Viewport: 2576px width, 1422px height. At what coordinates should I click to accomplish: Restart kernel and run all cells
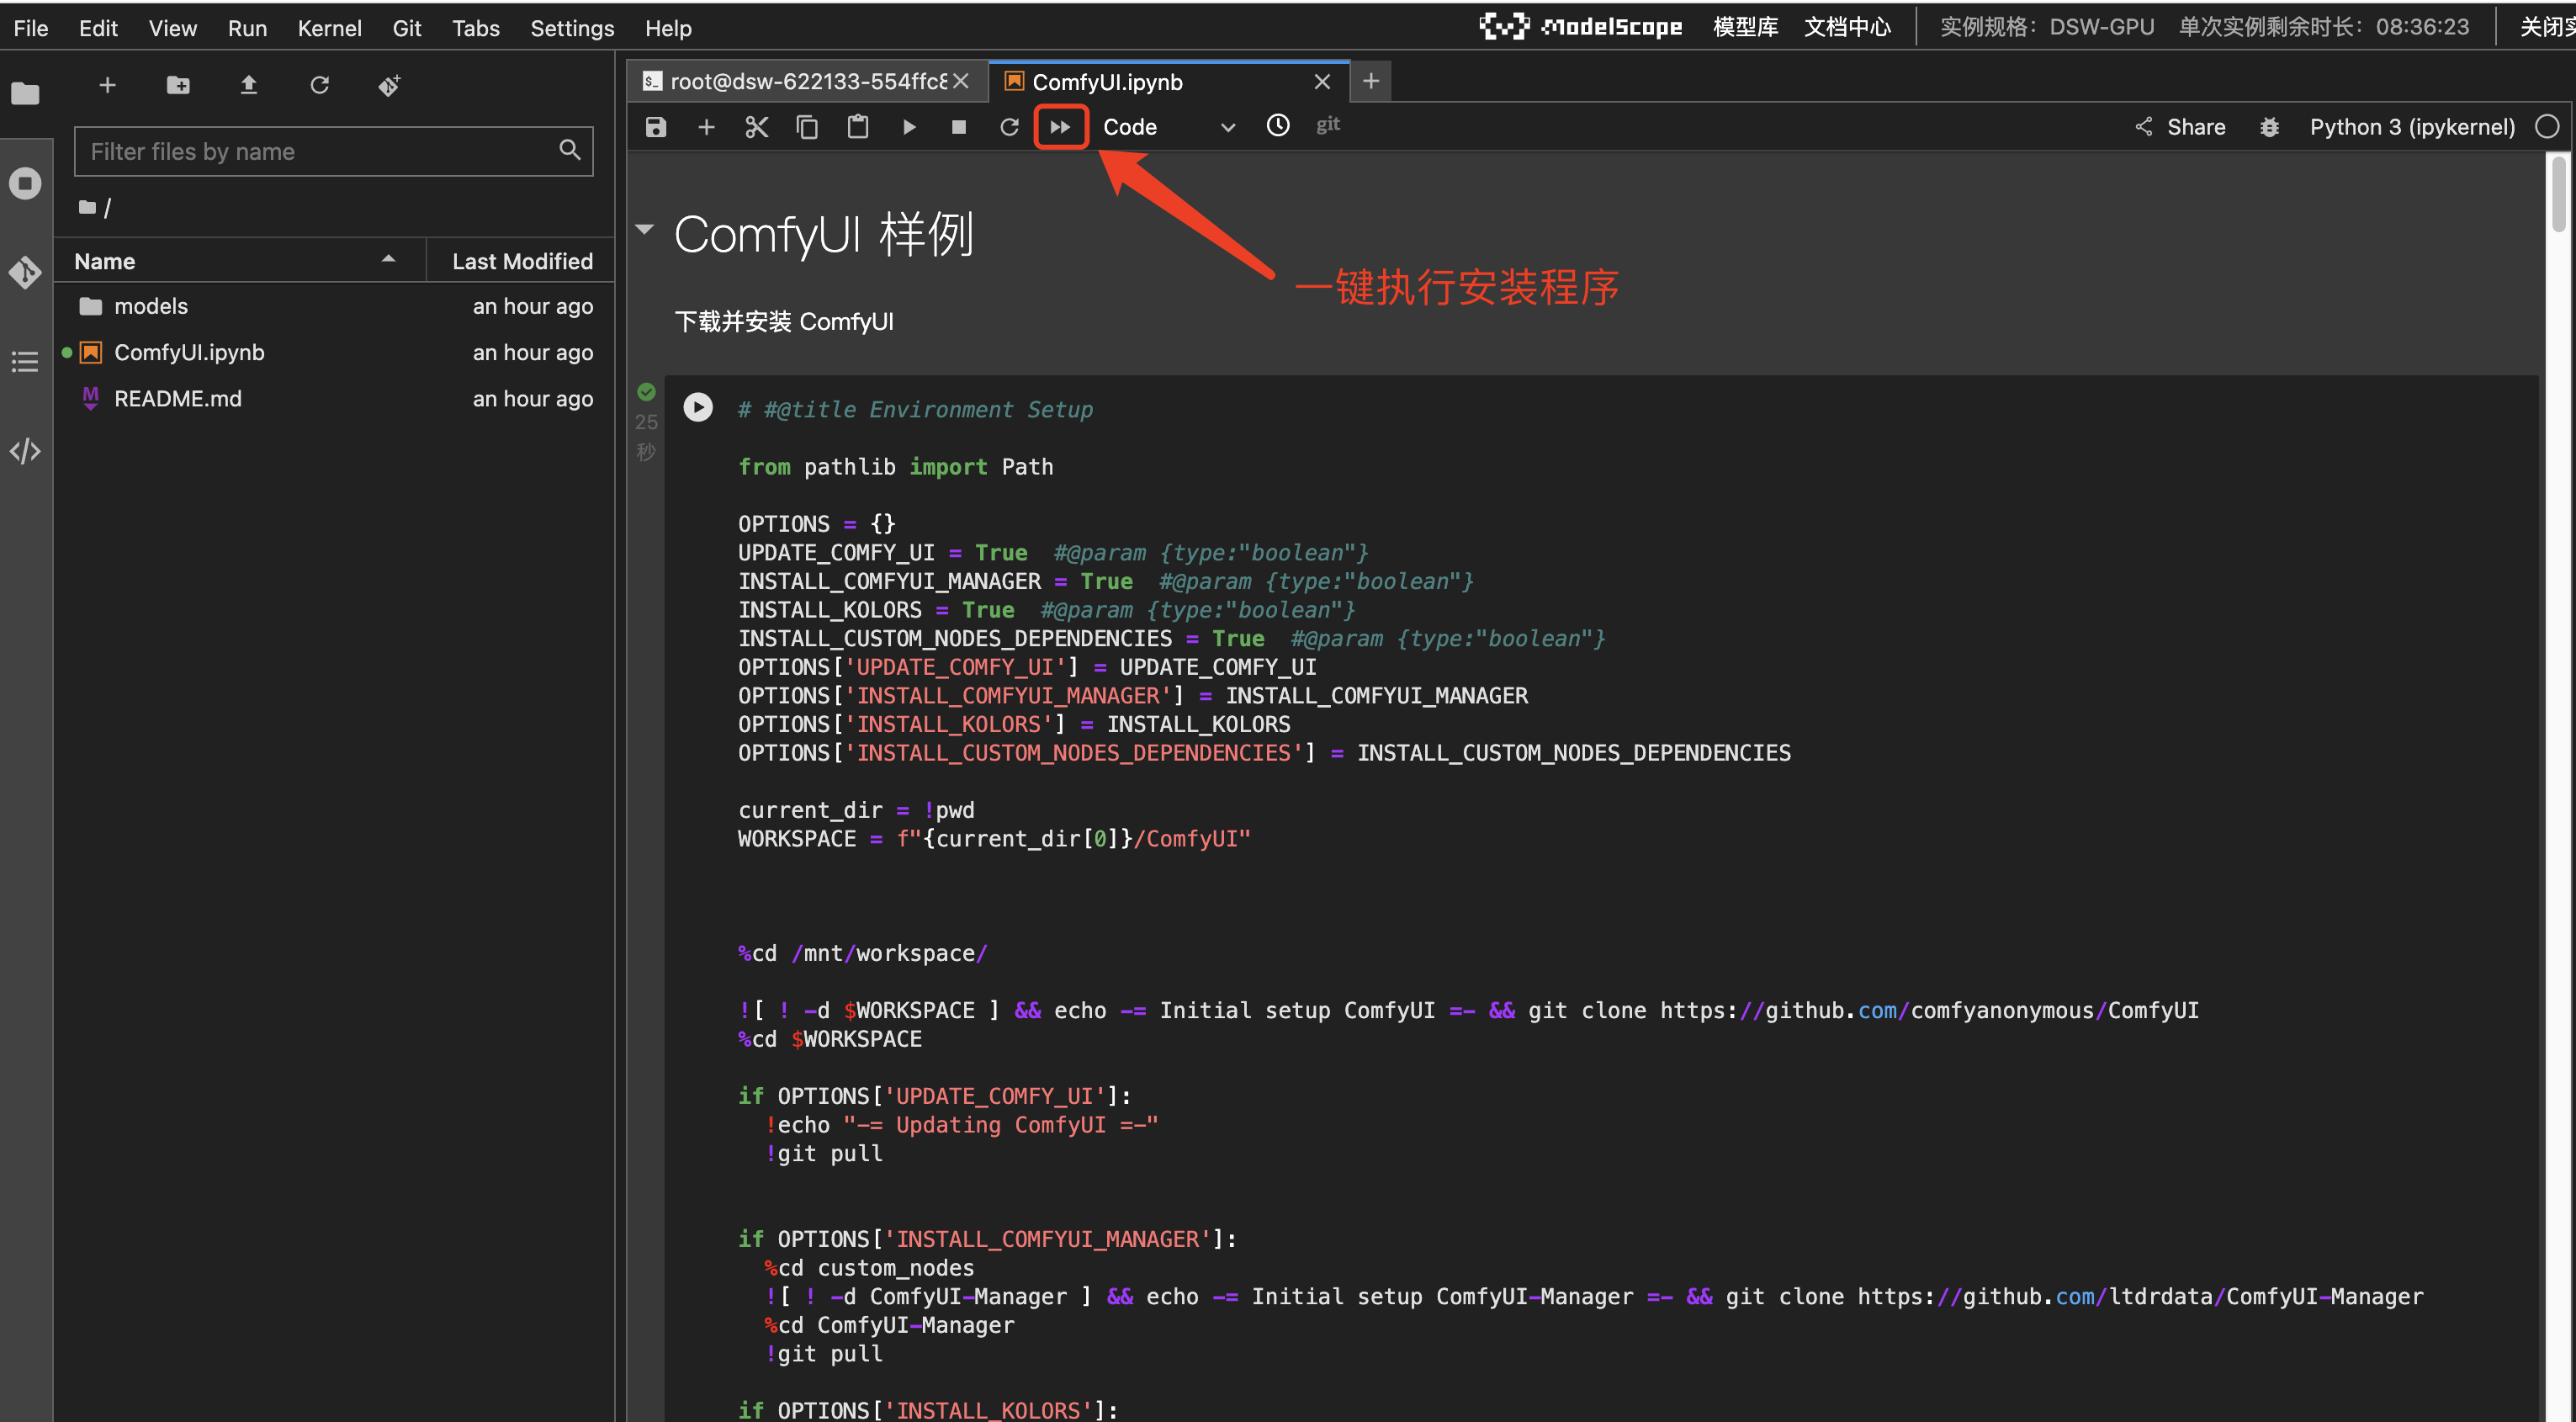click(x=1060, y=127)
